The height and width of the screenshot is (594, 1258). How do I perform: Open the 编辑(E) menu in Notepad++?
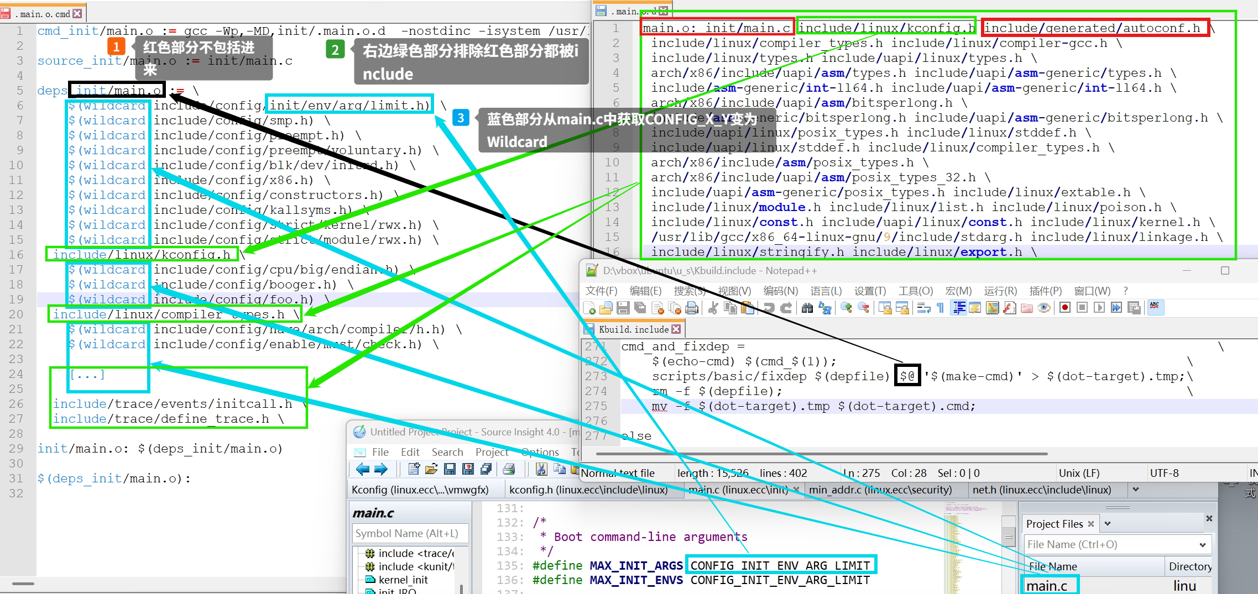point(645,291)
